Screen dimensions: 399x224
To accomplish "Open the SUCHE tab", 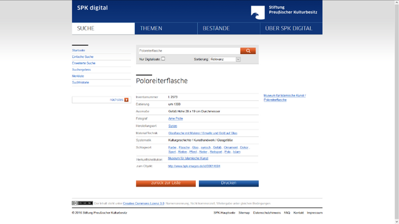I will 103,29.
